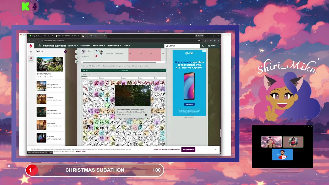329x185 pixels.
Task: Click the Xbox icon in Rockwell row
Action: 99,51
